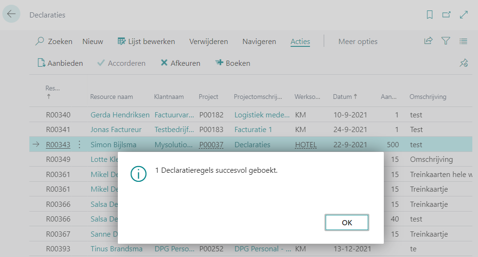Screen dimensions: 478x257
Task: Open Zoeken search
Action: click(x=54, y=41)
